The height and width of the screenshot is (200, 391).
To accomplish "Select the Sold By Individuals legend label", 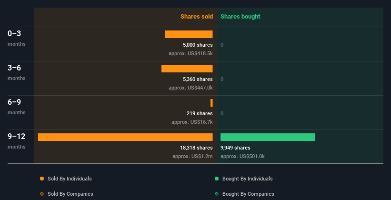I will tap(70, 179).
